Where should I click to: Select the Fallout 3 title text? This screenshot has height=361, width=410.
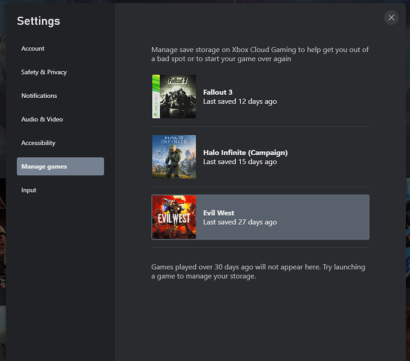click(x=218, y=92)
